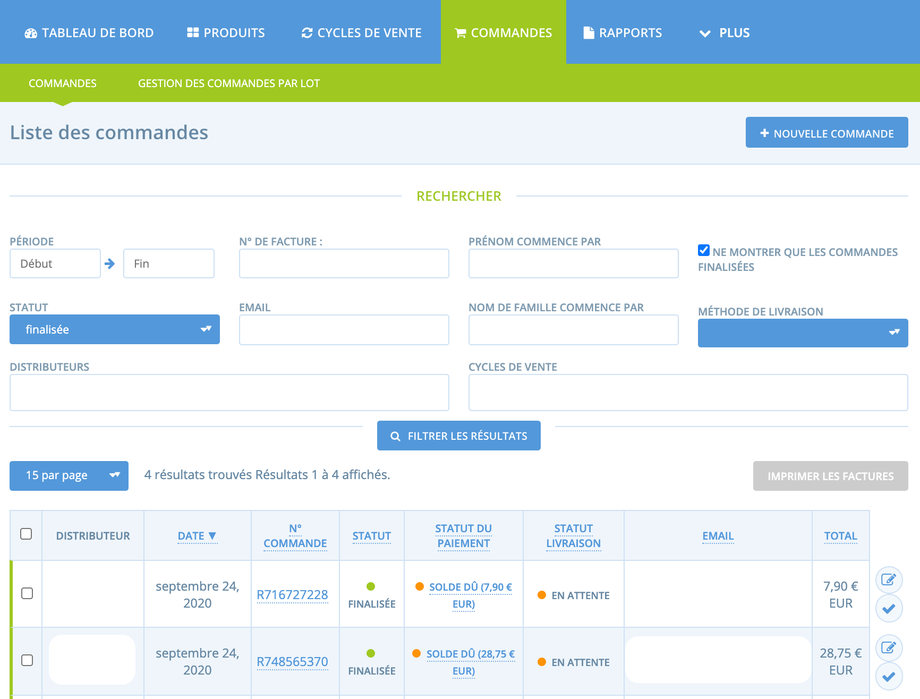The width and height of the screenshot is (920, 699).
Task: Open order link R716727228
Action: [x=293, y=595]
